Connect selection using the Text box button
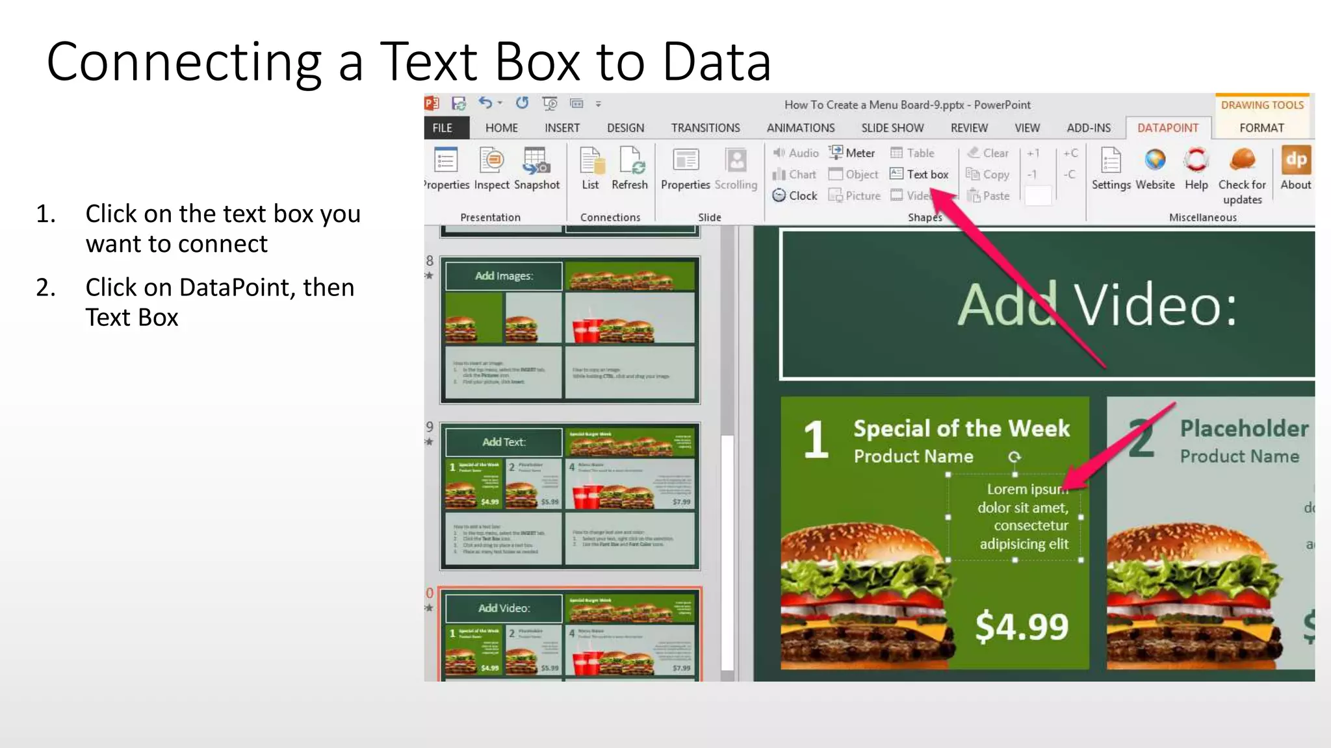 [919, 174]
